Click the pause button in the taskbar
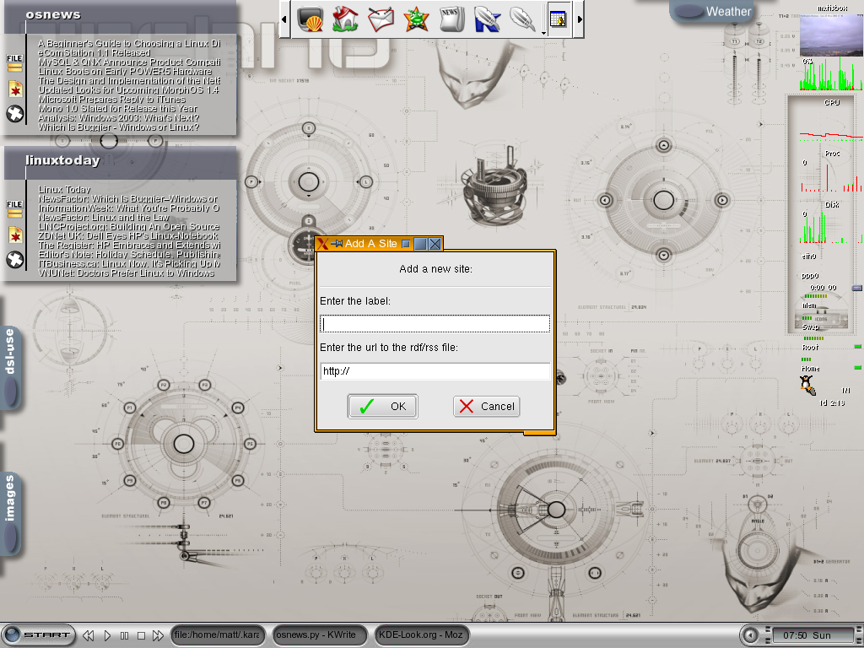864x648 pixels. (x=124, y=635)
